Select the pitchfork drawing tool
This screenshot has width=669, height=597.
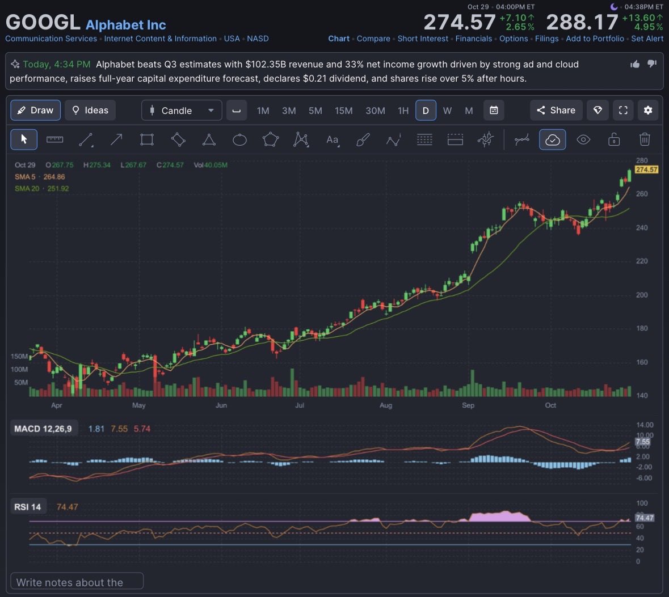coord(486,139)
